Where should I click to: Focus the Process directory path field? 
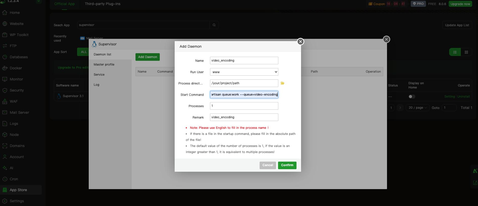[x=244, y=83]
